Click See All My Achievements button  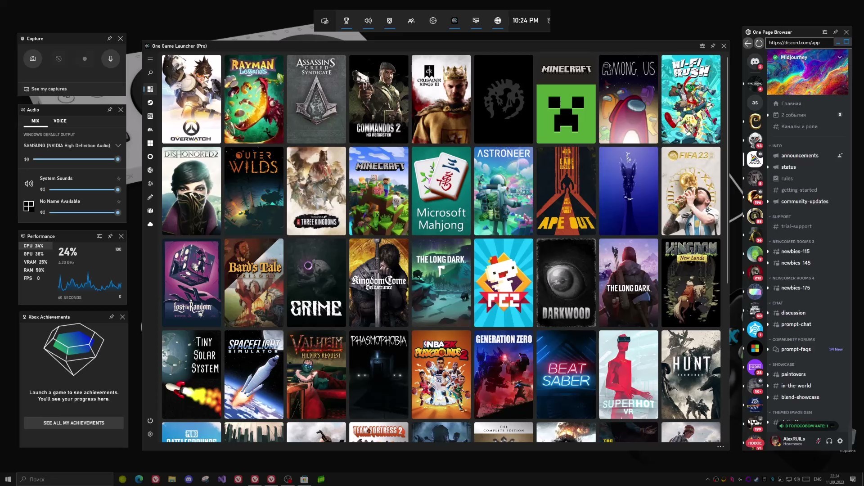[74, 423]
